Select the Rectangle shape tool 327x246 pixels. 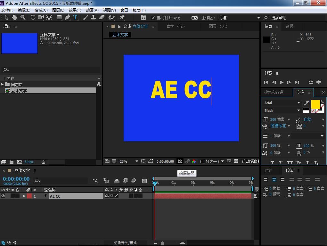point(59,18)
